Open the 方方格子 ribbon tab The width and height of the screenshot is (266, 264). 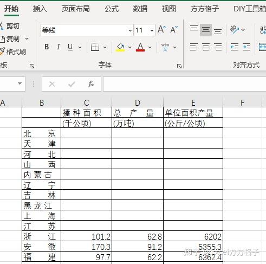click(204, 9)
